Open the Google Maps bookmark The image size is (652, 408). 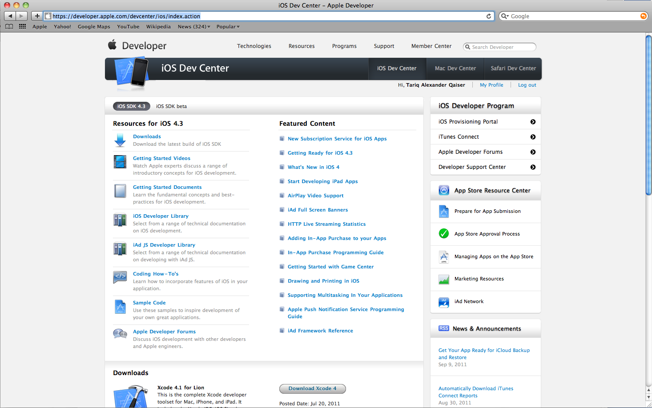[x=94, y=27]
